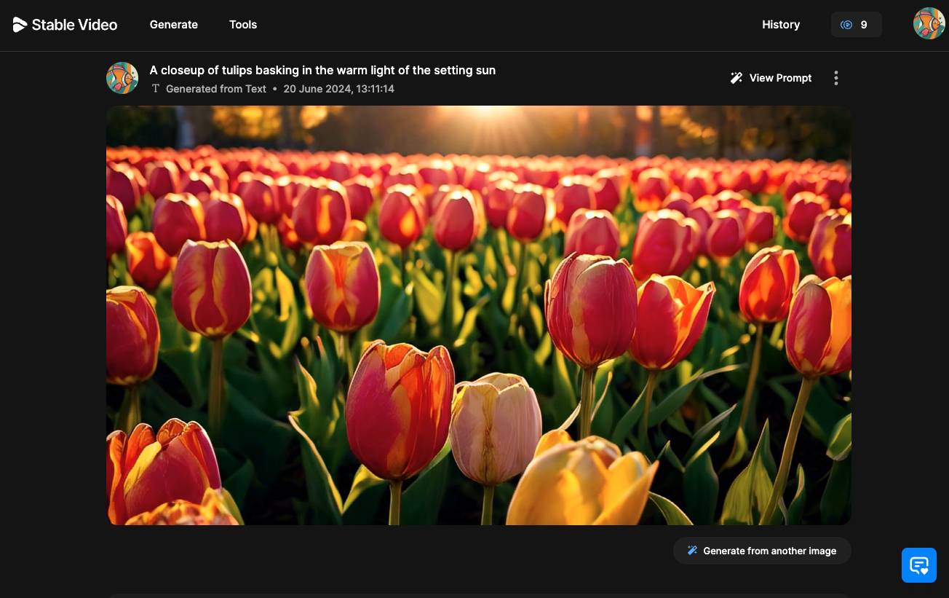
Task: Click the wand icon in Generate from another image
Action: [x=692, y=551]
